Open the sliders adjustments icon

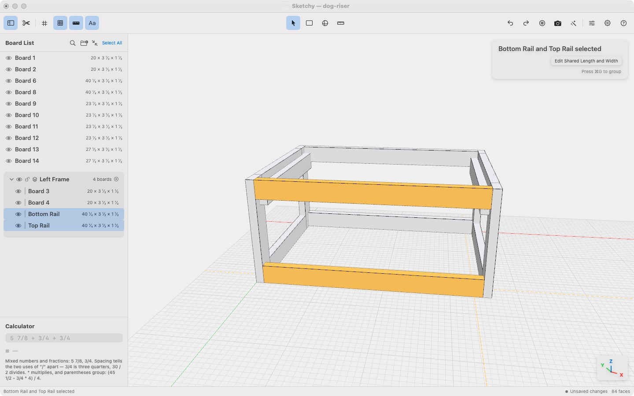tap(592, 23)
